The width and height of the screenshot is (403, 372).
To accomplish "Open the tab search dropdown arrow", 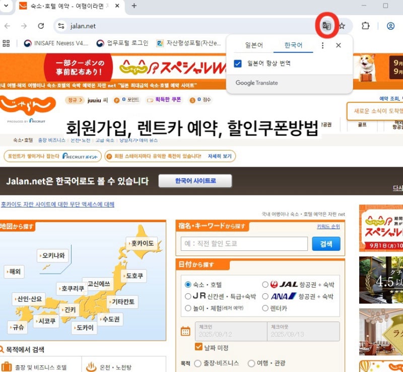I will coord(6,6).
